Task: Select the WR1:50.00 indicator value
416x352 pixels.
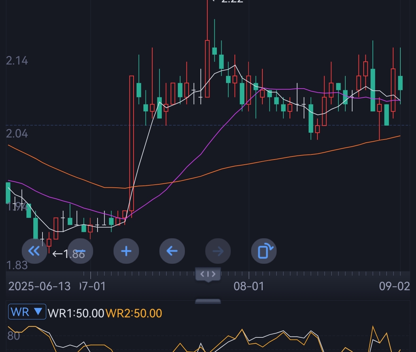Action: [x=76, y=313]
